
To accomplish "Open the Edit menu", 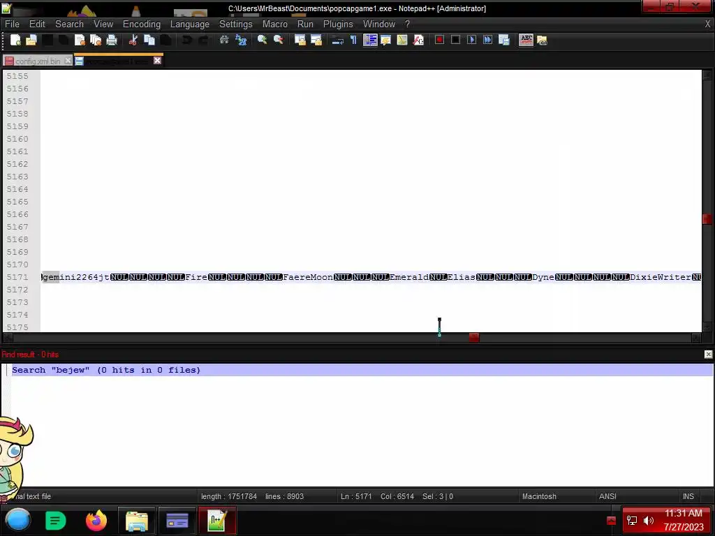I will pos(37,24).
